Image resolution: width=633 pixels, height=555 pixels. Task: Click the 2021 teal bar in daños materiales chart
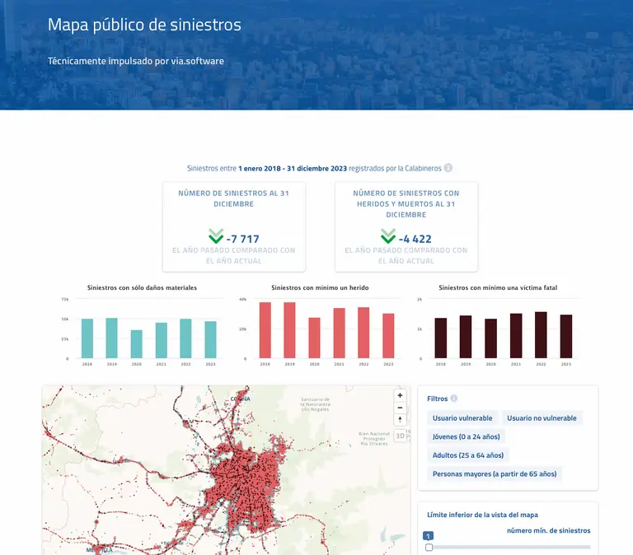161,340
